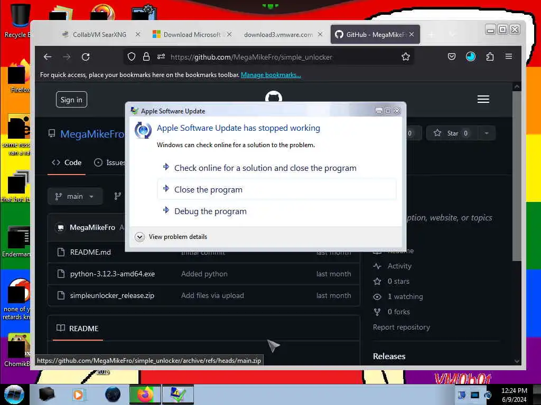Open the Added python commit message

coord(204,274)
